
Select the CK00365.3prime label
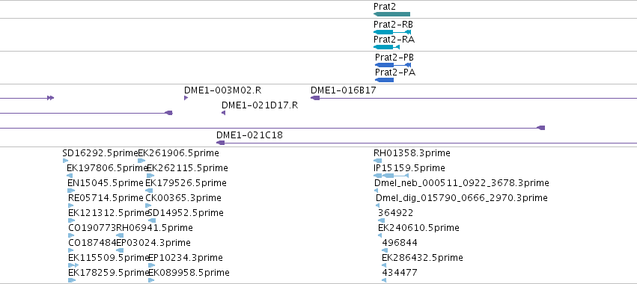pyautogui.click(x=183, y=198)
